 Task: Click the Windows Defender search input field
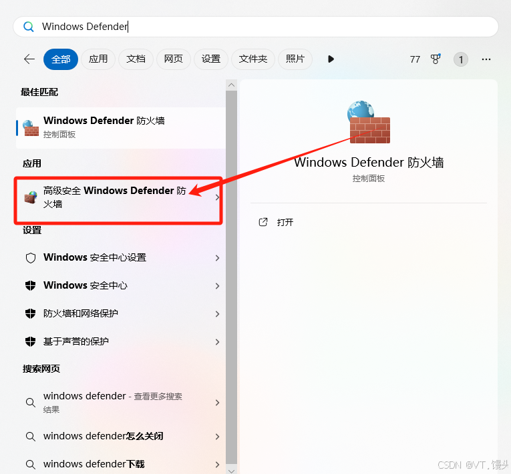click(255, 27)
